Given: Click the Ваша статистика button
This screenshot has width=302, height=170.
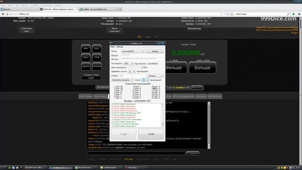Looking at the screenshot, I should (114, 30).
